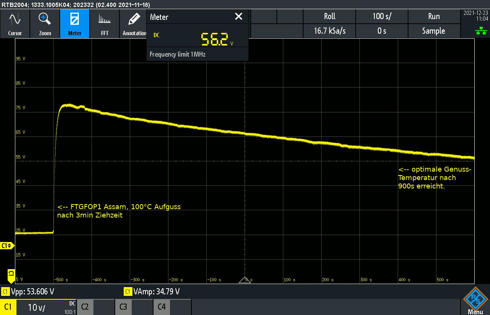The image size is (490, 315).
Task: Select the Annotation pencil tool
Action: coord(134,24)
